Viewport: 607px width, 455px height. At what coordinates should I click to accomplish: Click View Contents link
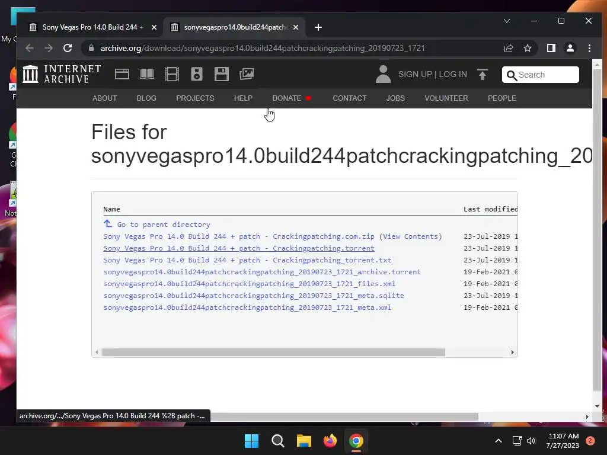tap(410, 236)
